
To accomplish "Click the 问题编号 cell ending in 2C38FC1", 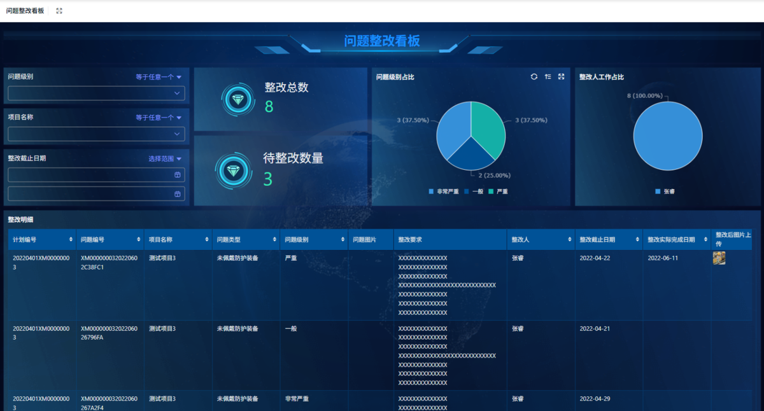I will point(109,263).
